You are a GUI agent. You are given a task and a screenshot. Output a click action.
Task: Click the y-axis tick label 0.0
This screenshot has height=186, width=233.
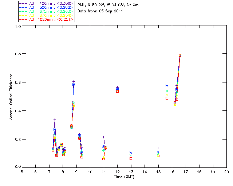(x=18, y=167)
